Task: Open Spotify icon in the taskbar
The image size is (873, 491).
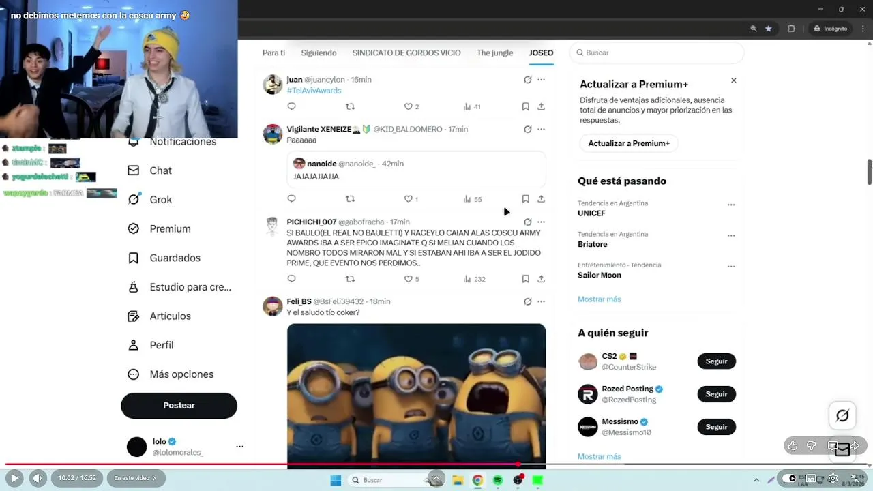Action: point(498,480)
